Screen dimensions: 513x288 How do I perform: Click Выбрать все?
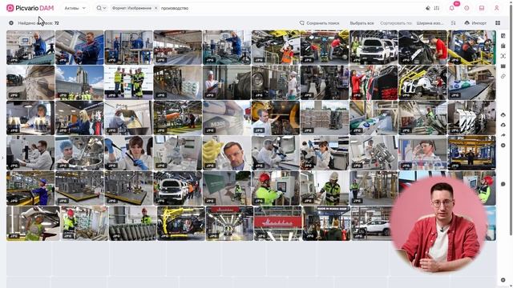tap(362, 23)
